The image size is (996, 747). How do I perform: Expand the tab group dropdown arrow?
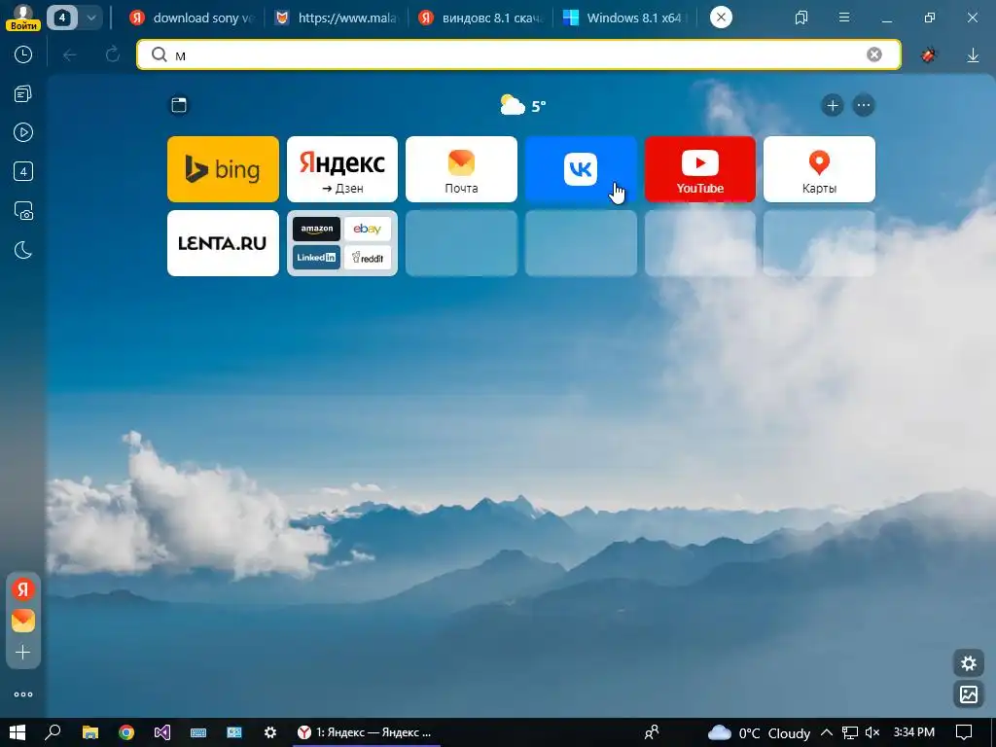[91, 18]
